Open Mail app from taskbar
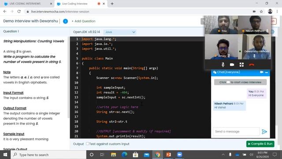Image resolution: width=282 pixels, height=159 pixels. coord(147,155)
